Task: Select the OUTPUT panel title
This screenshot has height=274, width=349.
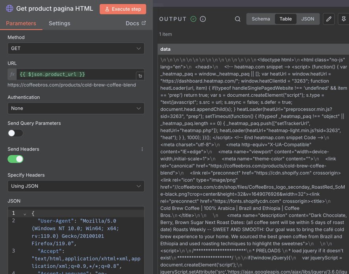Action: point(173,19)
